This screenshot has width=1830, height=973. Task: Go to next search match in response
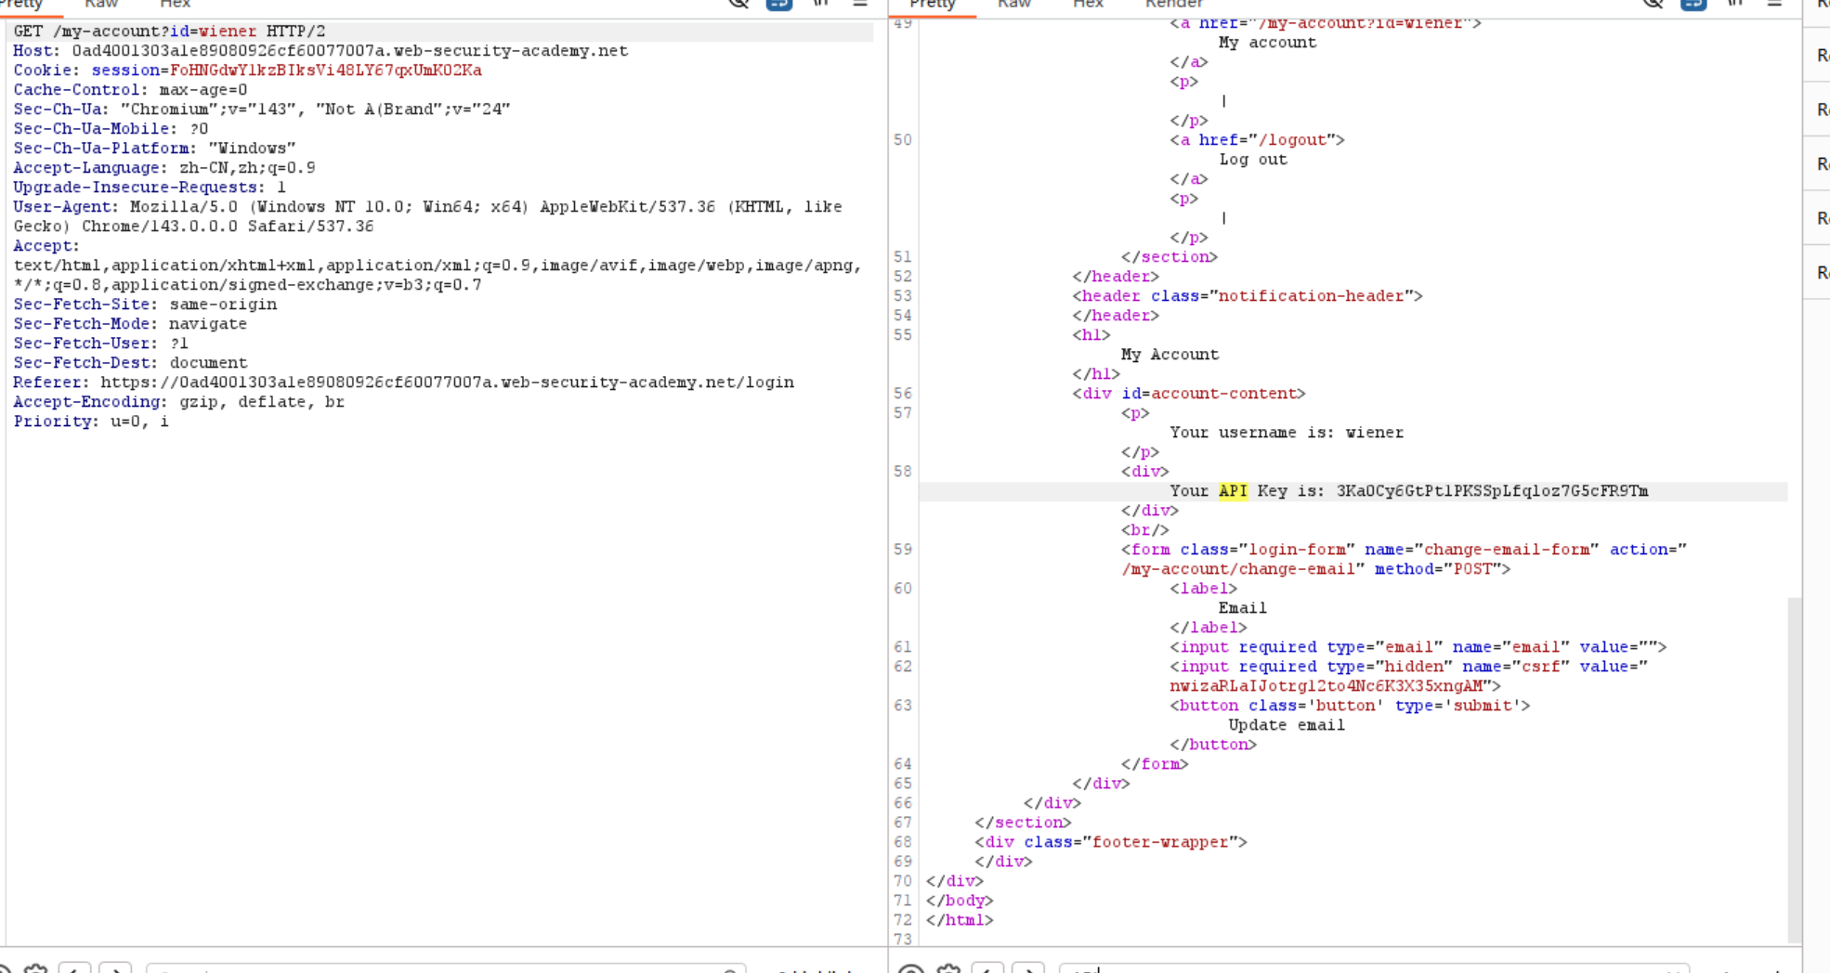click(1027, 969)
